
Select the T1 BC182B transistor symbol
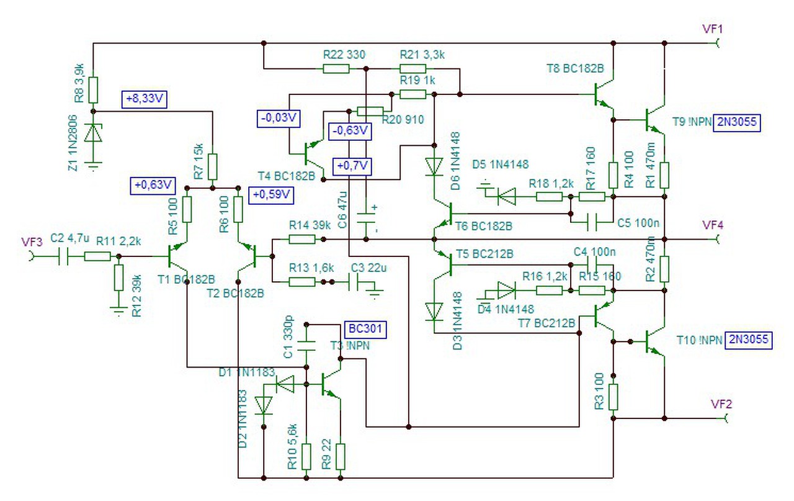click(x=177, y=256)
